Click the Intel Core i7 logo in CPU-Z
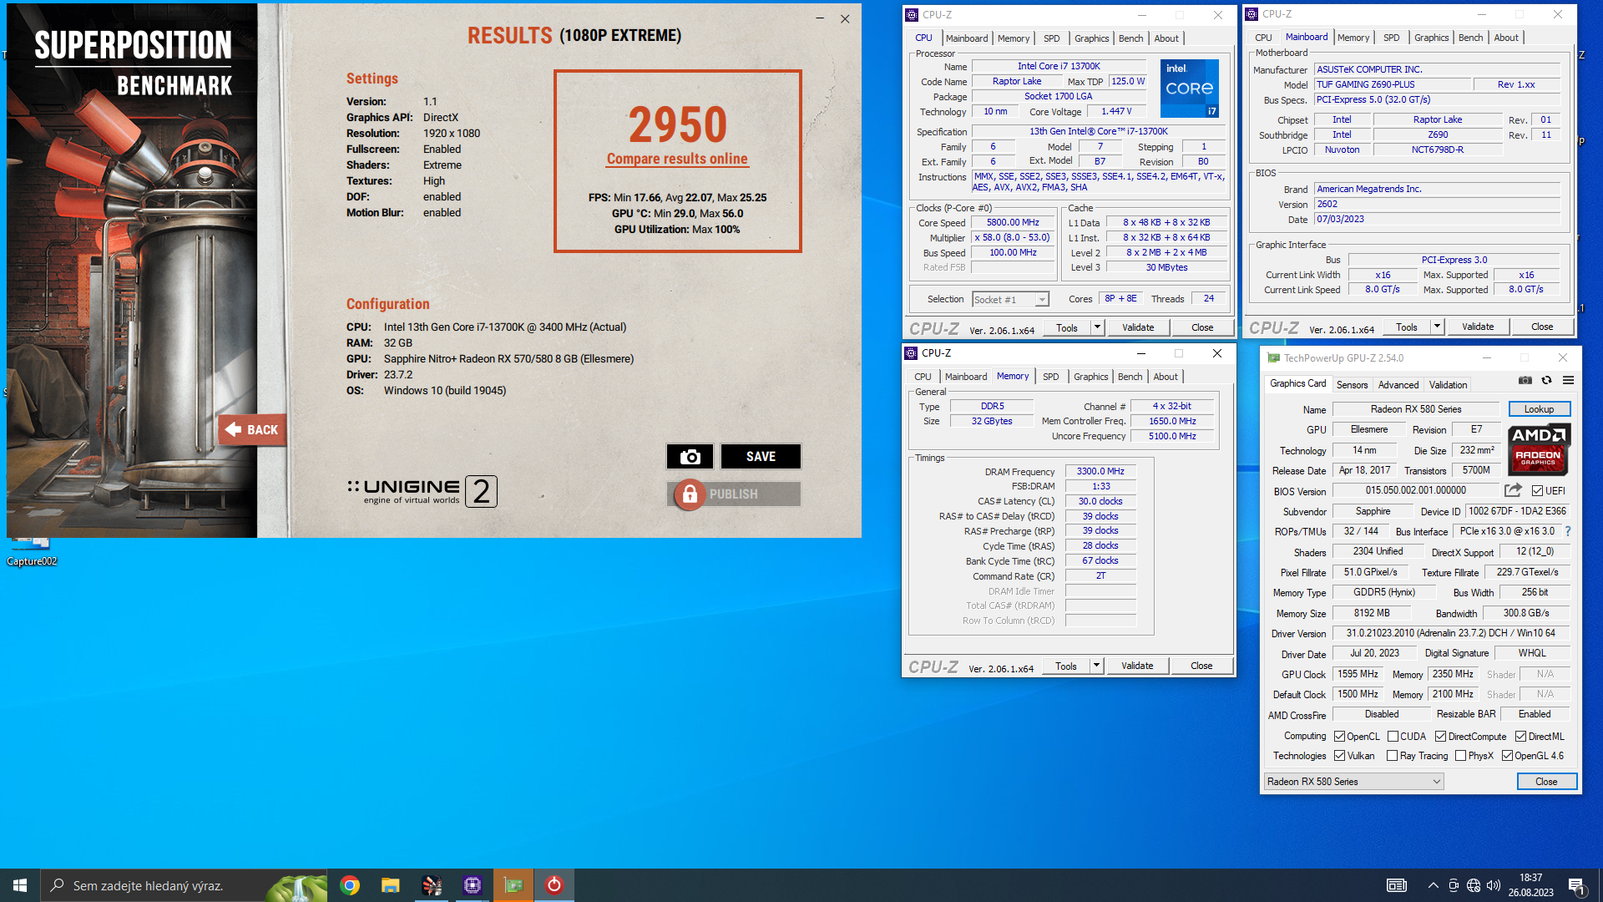 pos(1190,88)
